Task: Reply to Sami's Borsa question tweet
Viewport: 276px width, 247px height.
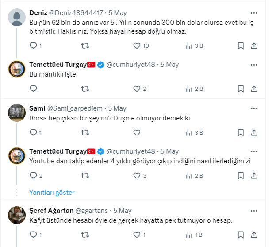Action: pyautogui.click(x=33, y=132)
